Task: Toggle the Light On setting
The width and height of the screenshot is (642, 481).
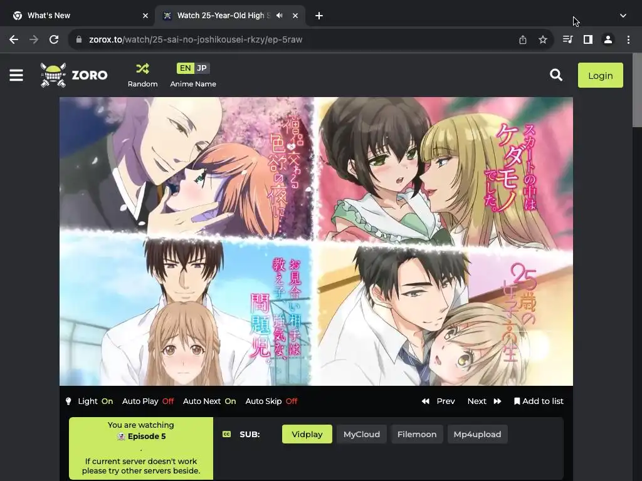Action: (x=95, y=401)
